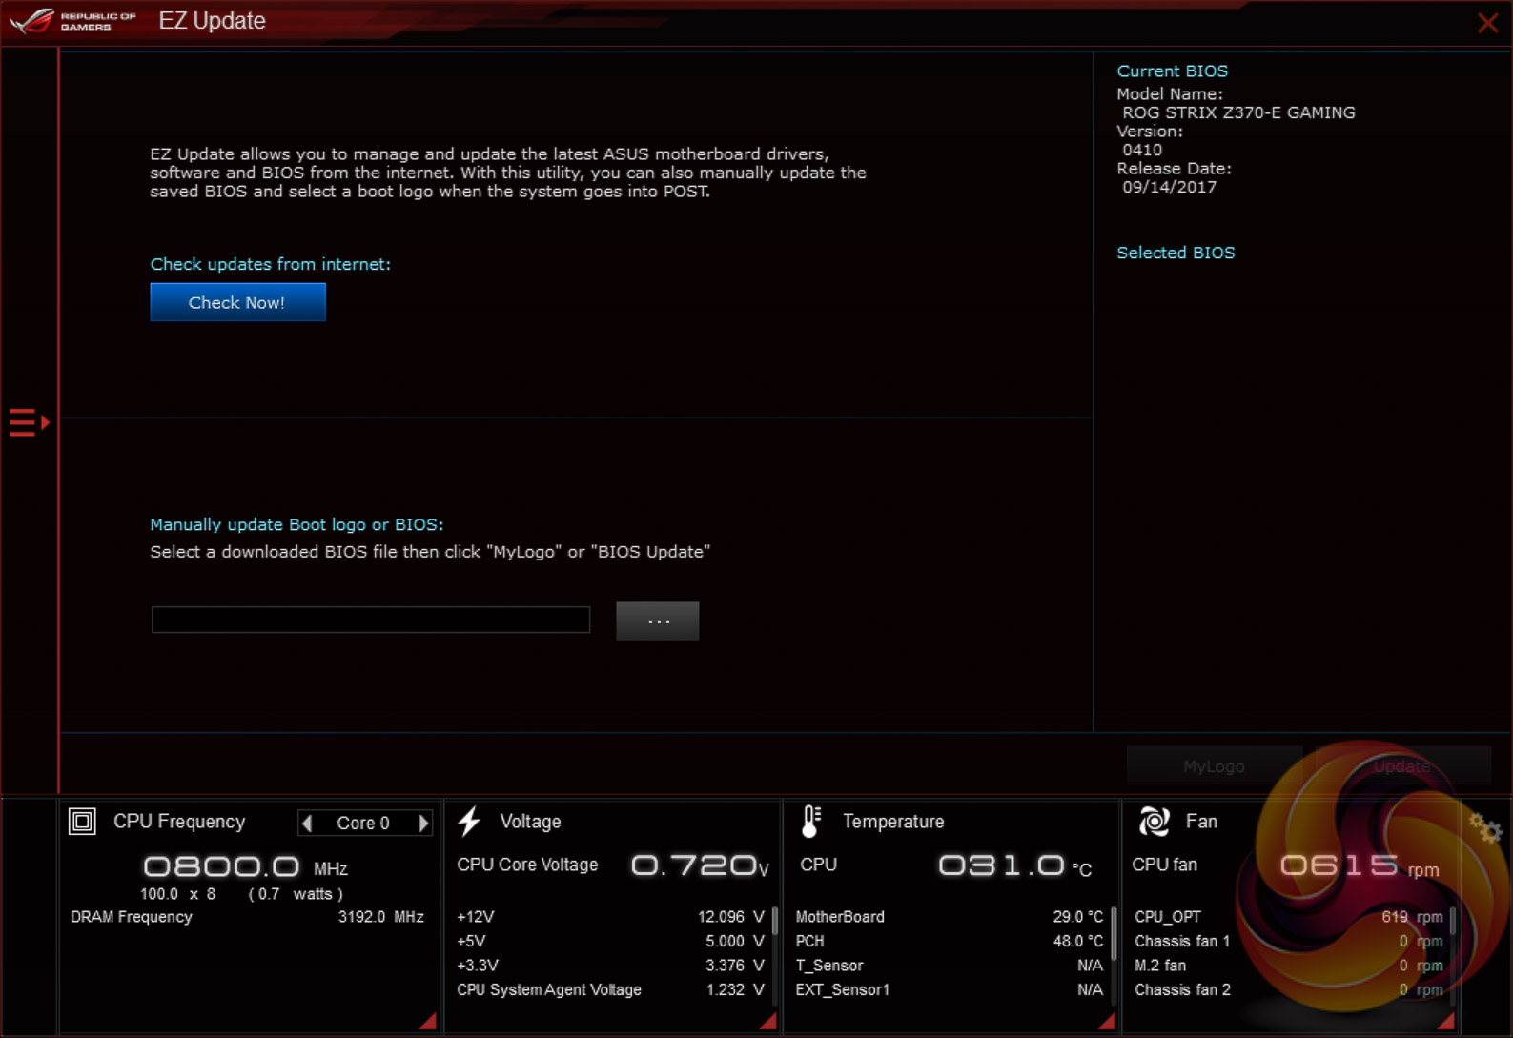This screenshot has height=1038, width=1513.
Task: Click the Fan panel scrollbar
Action: click(x=1452, y=922)
